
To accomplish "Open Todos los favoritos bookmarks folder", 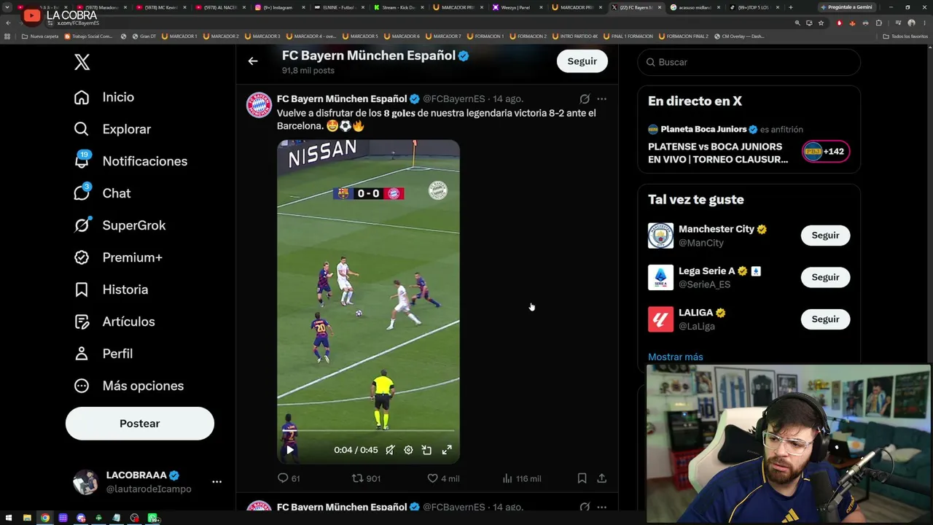I will 905,36.
